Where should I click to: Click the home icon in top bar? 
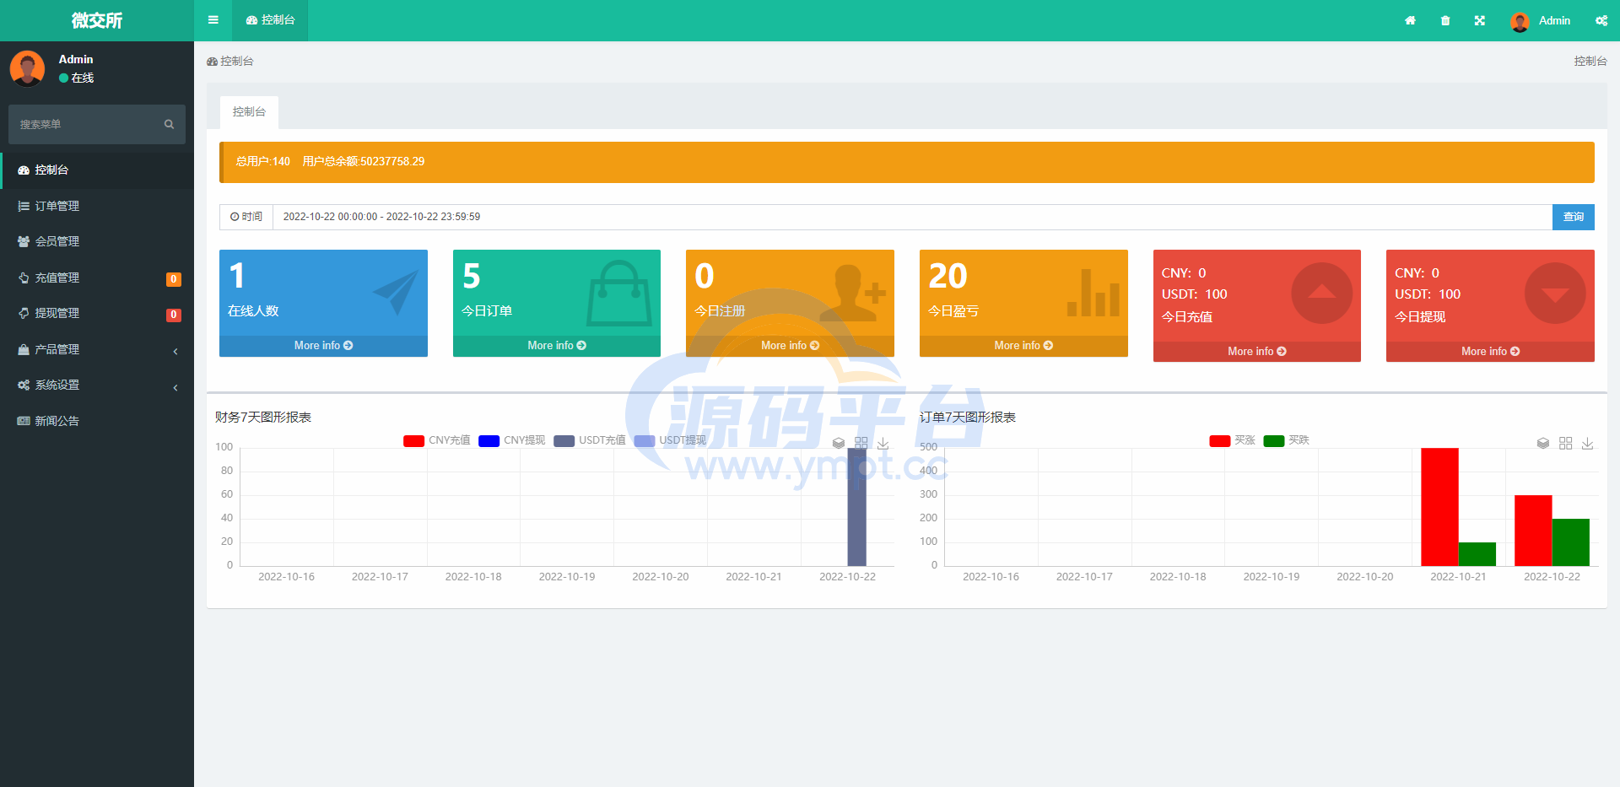tap(1410, 20)
